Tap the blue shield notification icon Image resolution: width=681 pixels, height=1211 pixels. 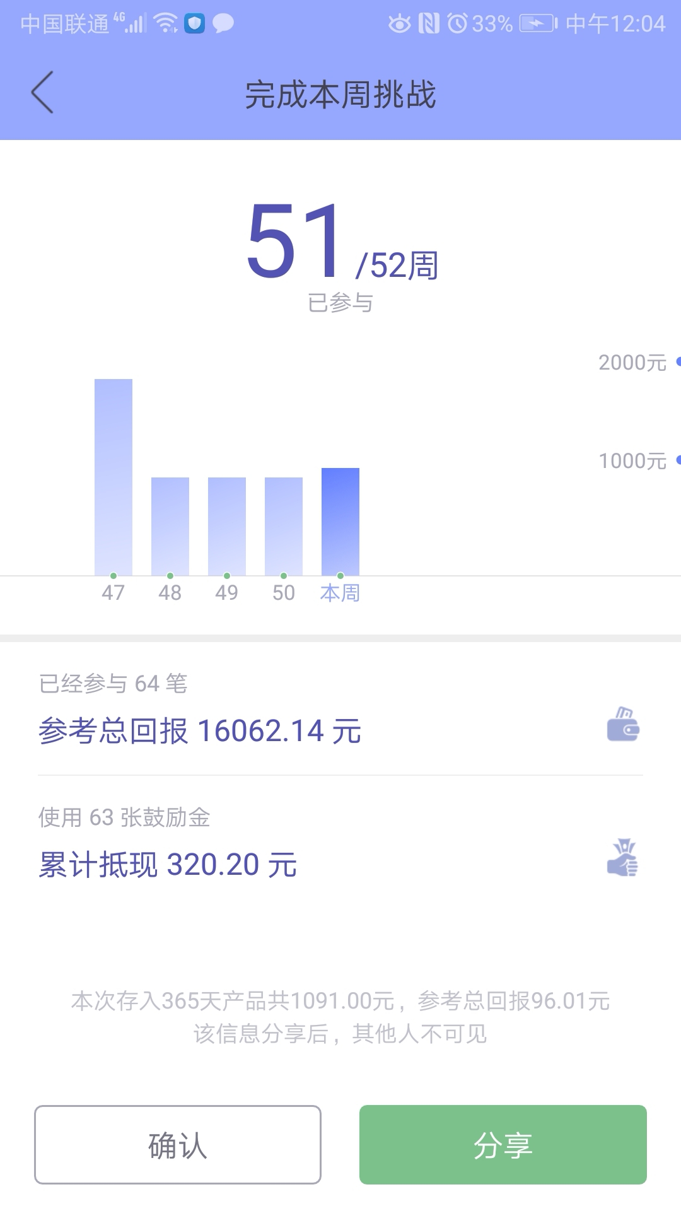click(x=195, y=24)
